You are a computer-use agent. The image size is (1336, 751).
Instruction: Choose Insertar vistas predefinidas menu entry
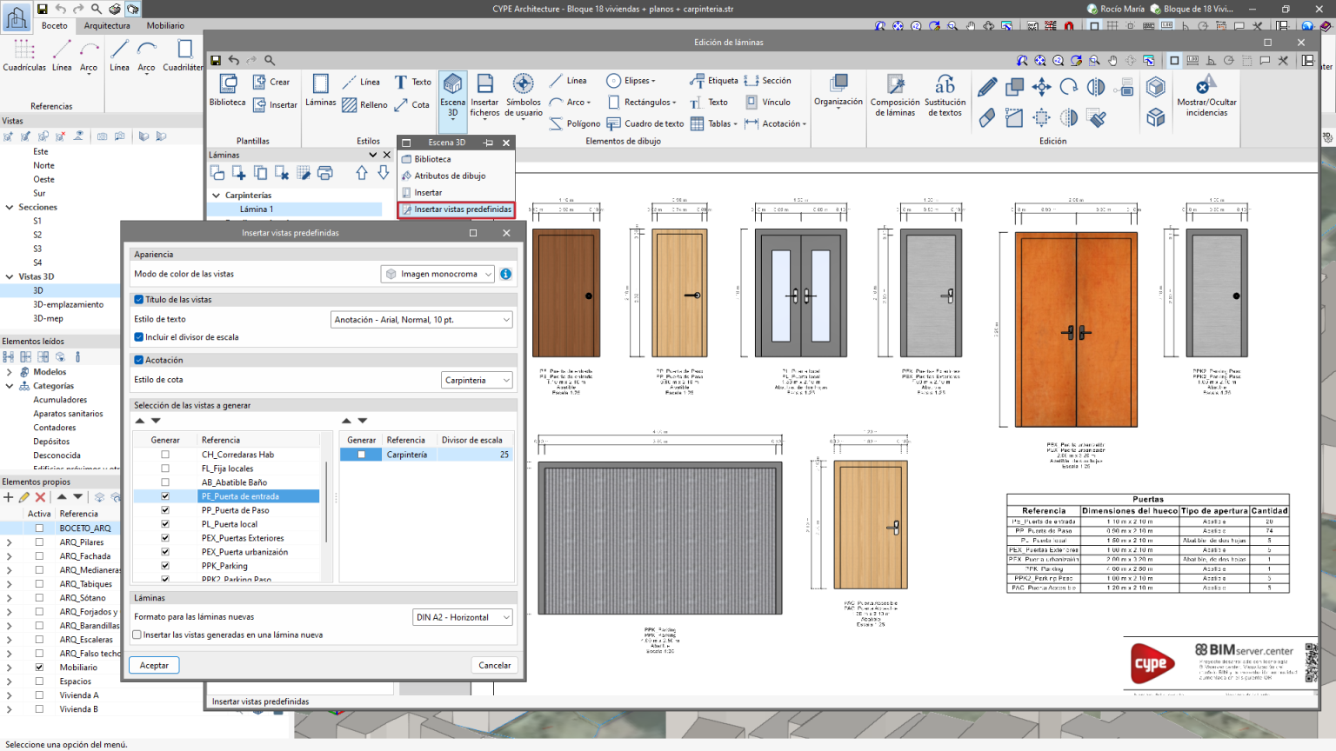click(457, 209)
